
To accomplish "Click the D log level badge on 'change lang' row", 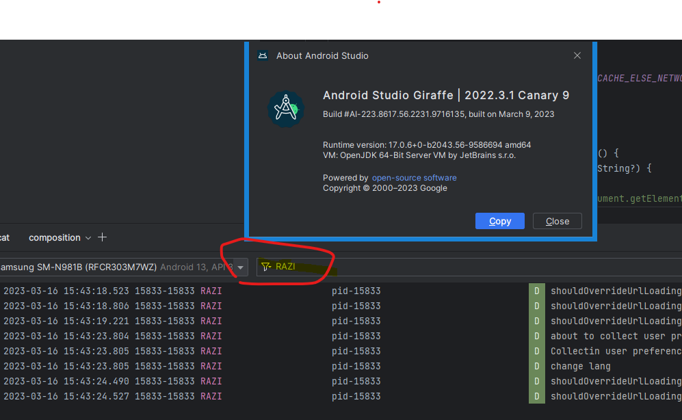I will click(x=536, y=366).
